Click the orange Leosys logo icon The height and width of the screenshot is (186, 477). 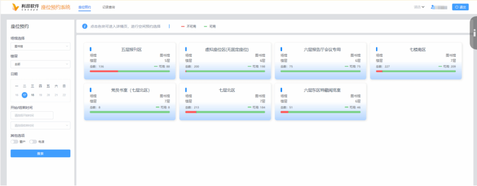click(16, 7)
